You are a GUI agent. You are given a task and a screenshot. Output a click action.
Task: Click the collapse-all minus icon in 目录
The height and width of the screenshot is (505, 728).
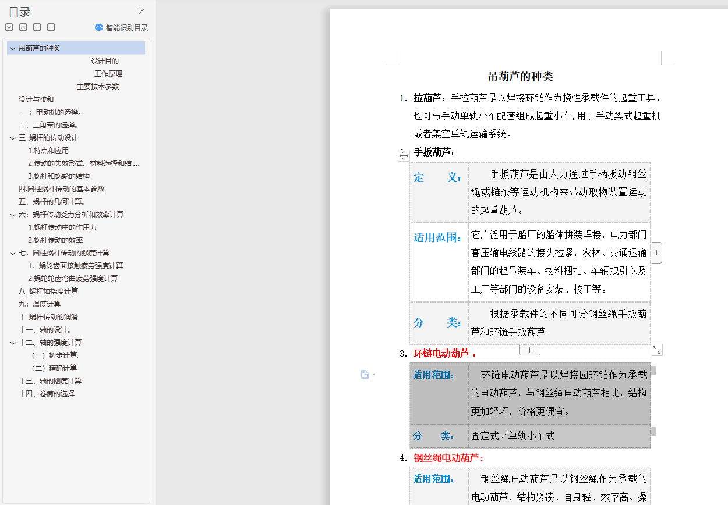point(51,27)
